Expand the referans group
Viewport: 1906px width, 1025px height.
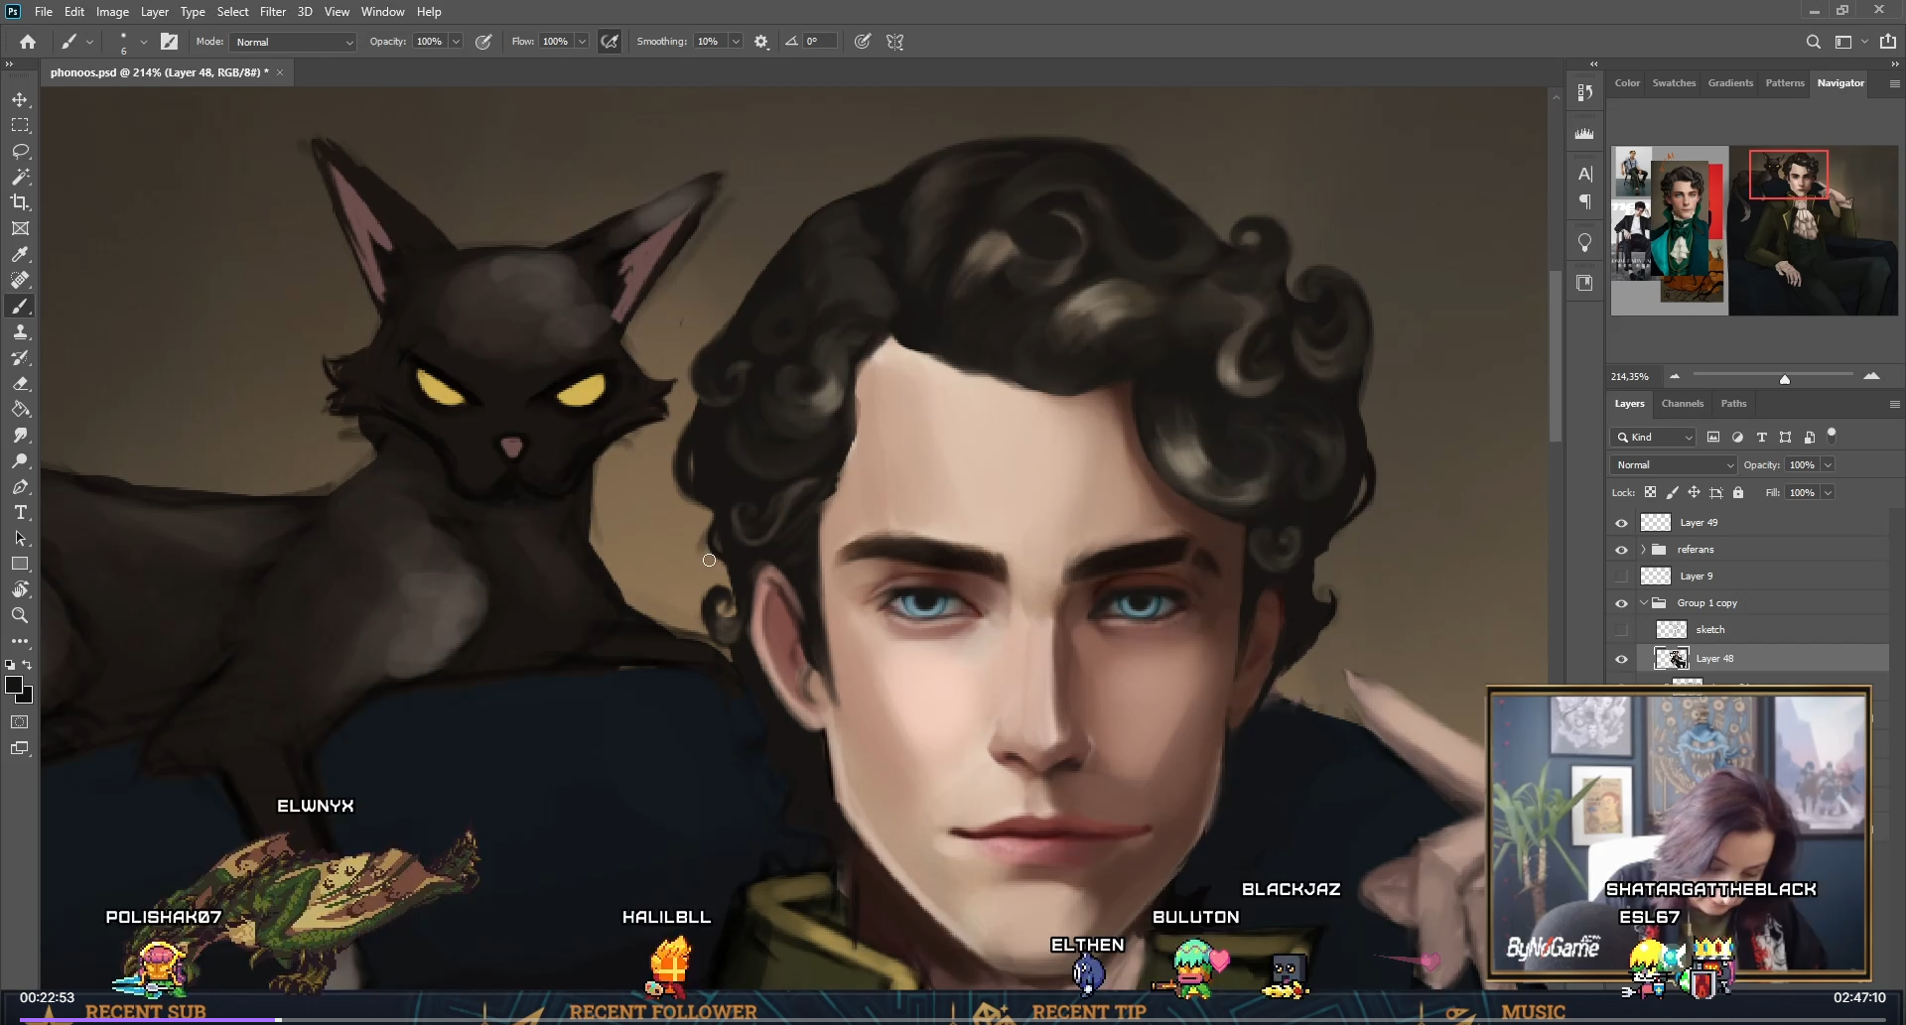(1643, 550)
